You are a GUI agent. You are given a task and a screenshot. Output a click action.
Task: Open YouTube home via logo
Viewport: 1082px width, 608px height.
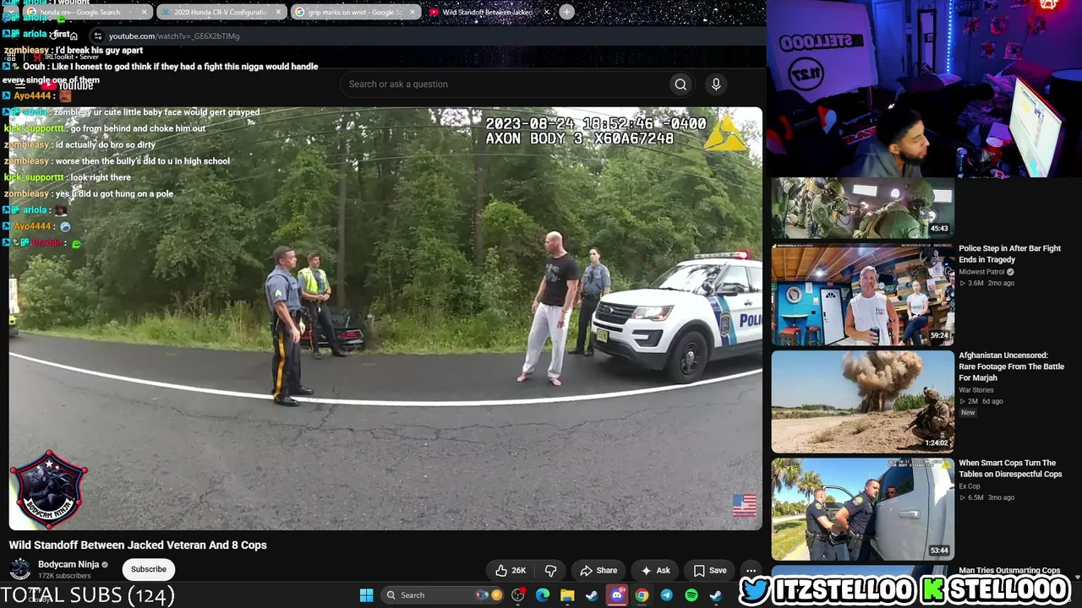pos(66,84)
